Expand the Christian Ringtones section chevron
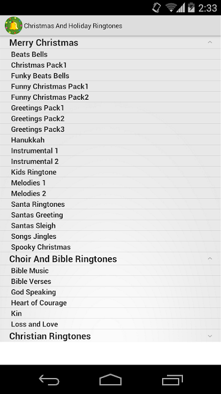221x394 pixels. 210,336
